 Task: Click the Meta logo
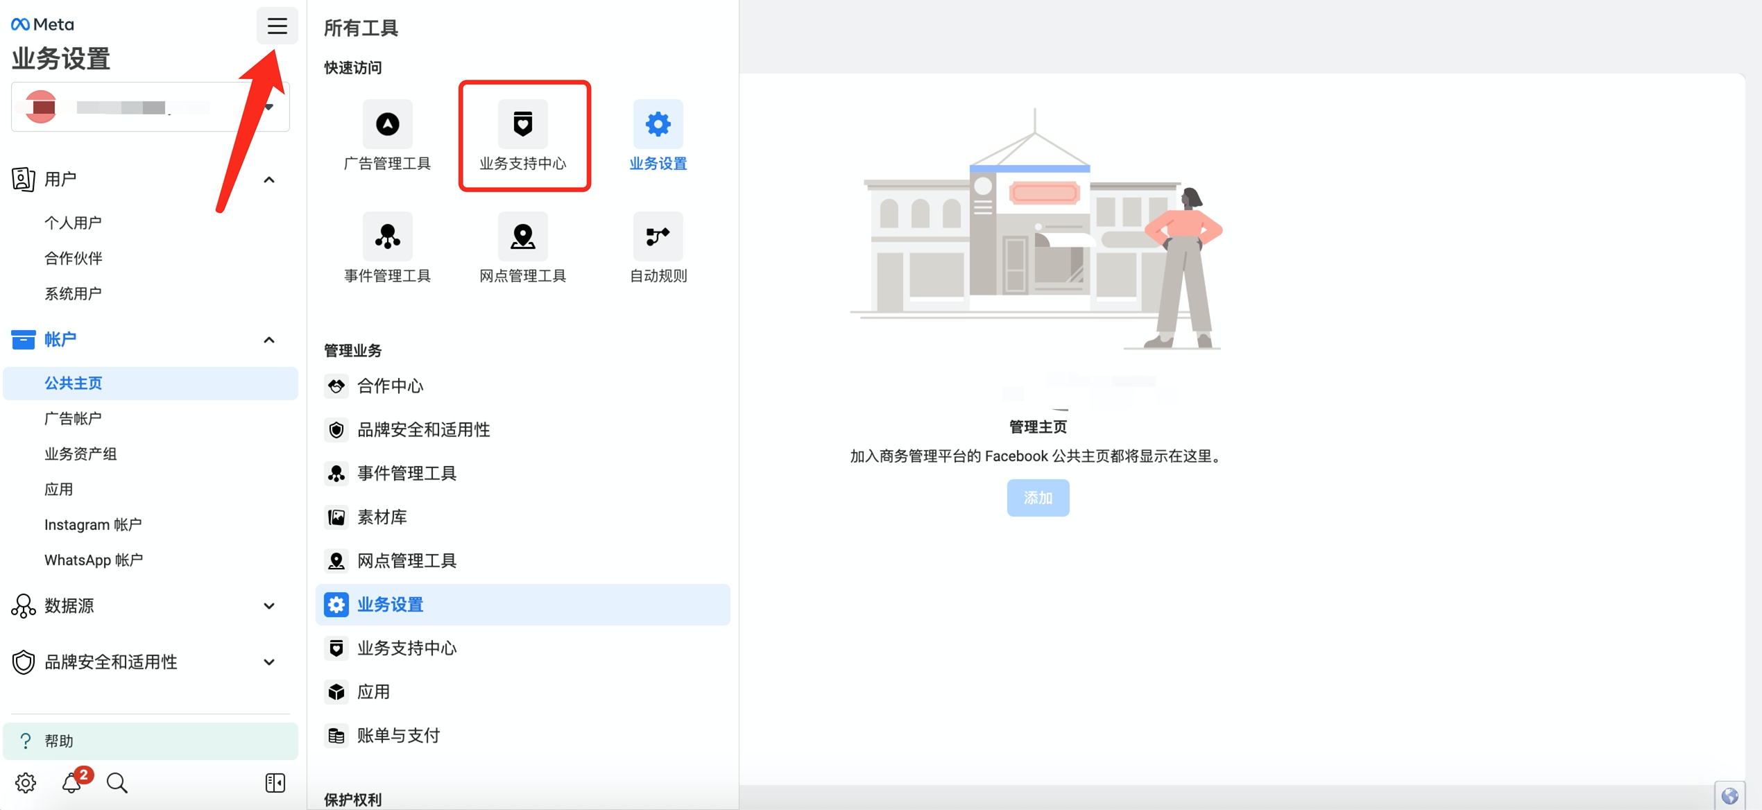click(x=42, y=24)
